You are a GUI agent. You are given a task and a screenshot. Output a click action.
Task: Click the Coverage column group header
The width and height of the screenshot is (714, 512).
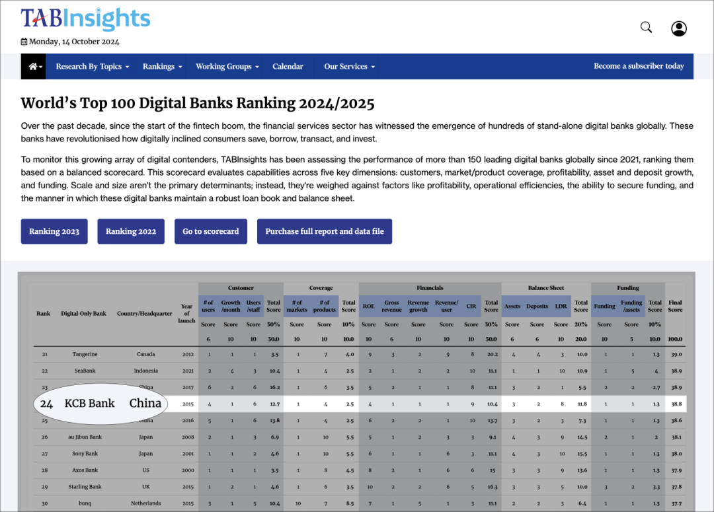click(321, 288)
